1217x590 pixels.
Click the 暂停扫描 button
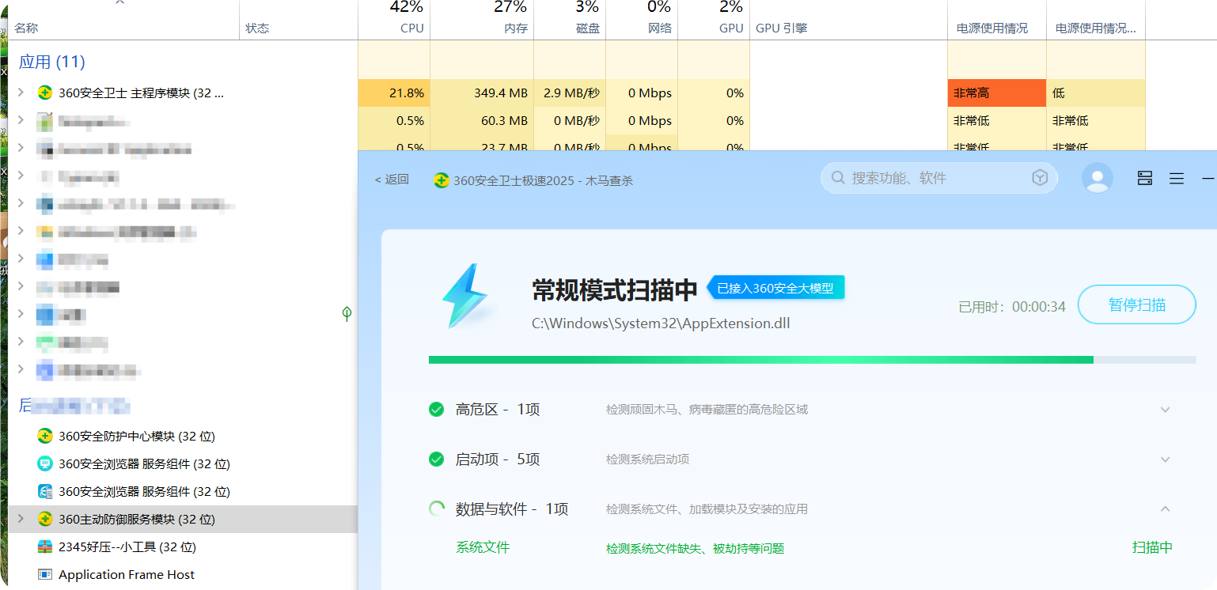[1136, 304]
